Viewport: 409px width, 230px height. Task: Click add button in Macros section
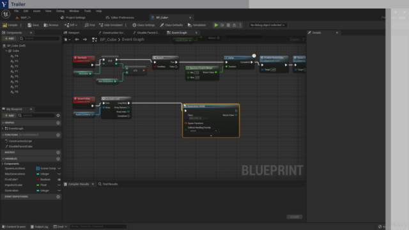58,152
